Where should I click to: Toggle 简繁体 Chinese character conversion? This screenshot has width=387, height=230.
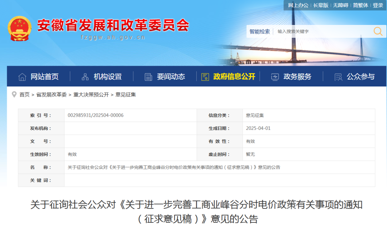pyautogui.click(x=360, y=5)
